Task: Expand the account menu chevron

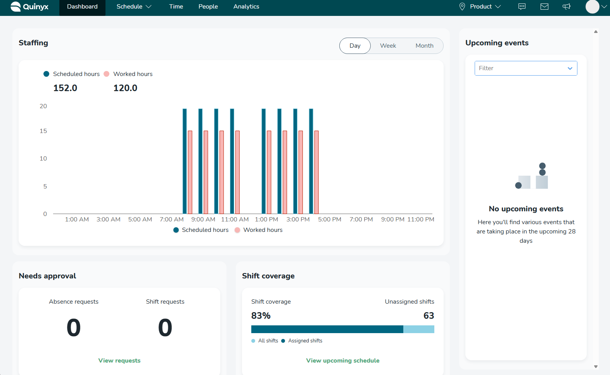Action: pyautogui.click(x=604, y=7)
